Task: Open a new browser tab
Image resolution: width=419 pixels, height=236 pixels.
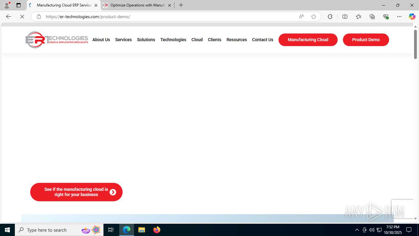Action: click(x=181, y=5)
